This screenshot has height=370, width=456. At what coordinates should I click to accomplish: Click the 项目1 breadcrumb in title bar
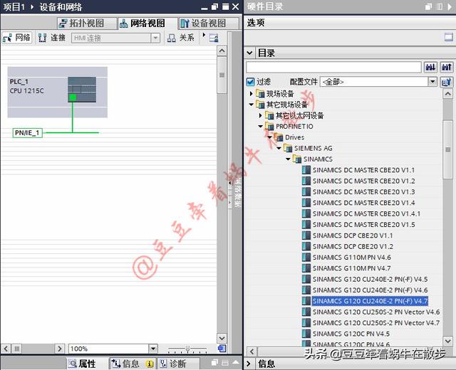pos(14,7)
